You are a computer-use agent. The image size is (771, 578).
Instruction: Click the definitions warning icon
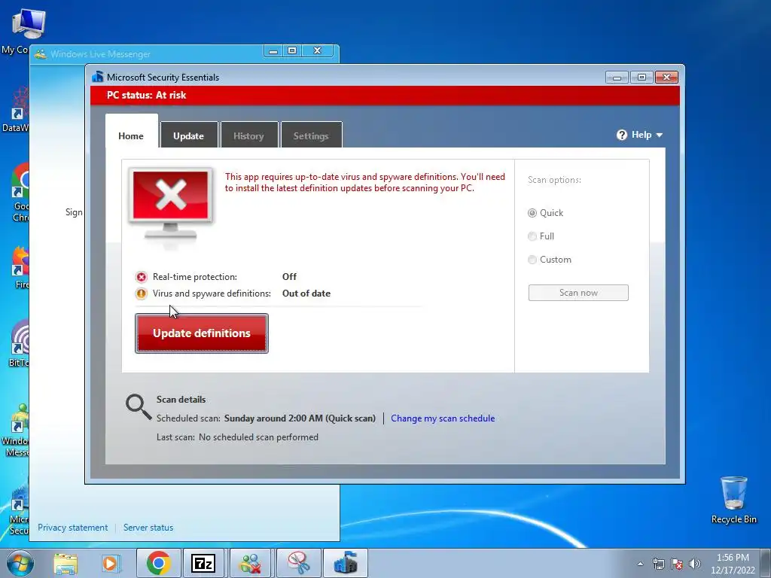click(141, 294)
